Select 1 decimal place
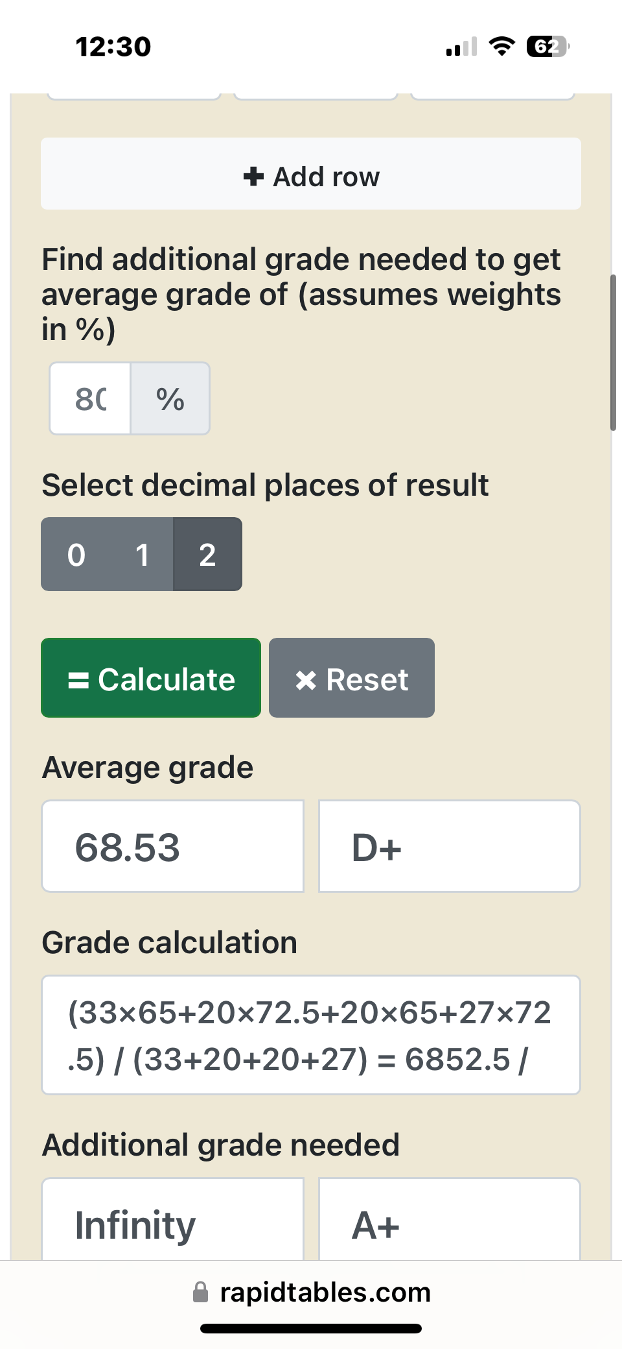 coord(141,554)
